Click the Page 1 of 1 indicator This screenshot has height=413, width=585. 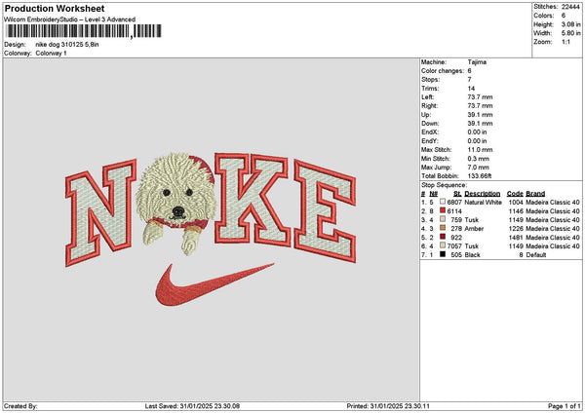coord(565,406)
